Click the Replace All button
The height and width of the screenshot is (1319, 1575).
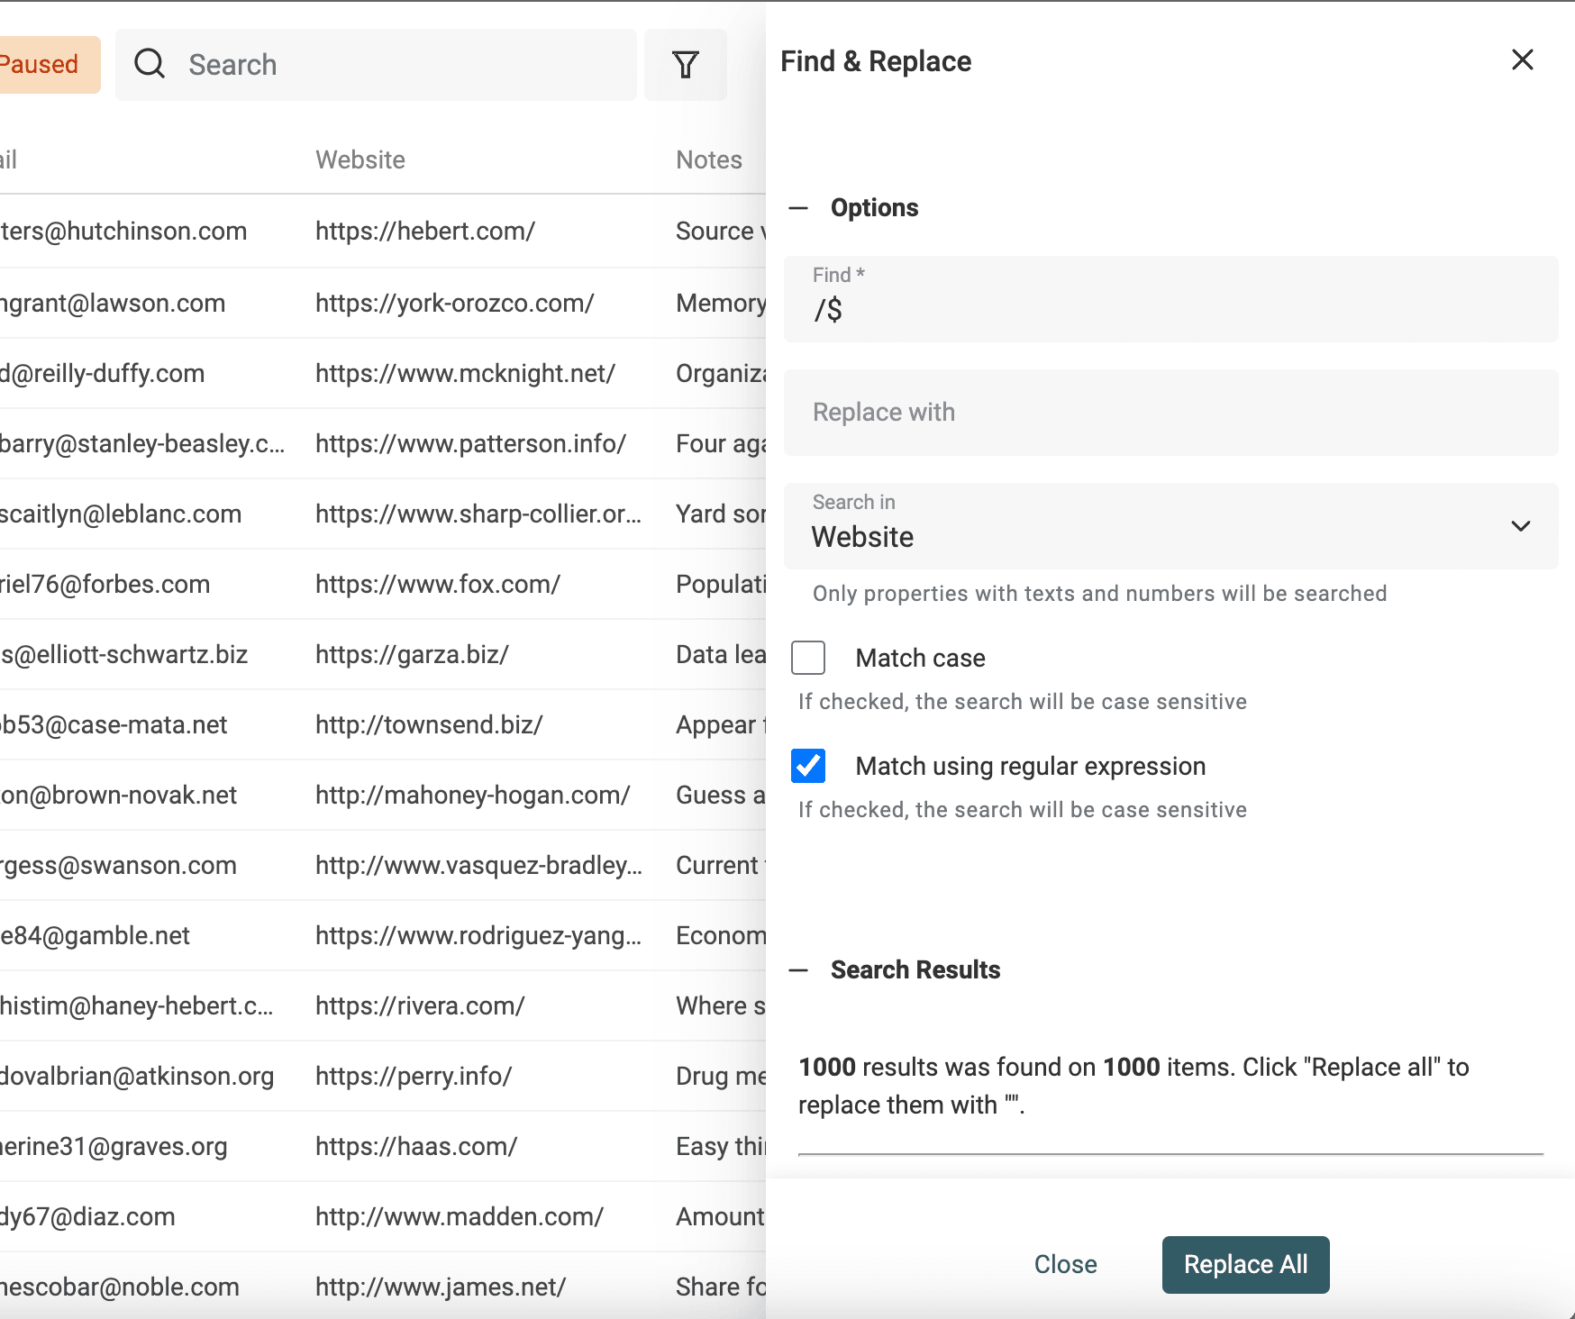[x=1245, y=1264]
